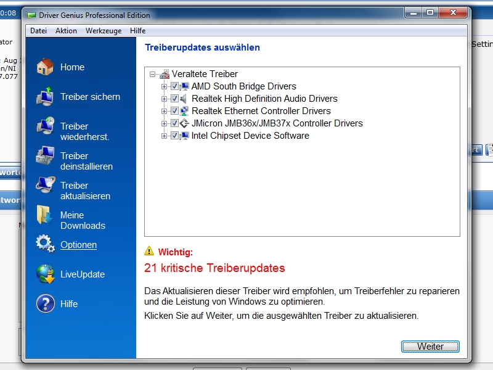Screen dimensions: 493x370
Task: Click the Realtek Audio speaker icon
Action: [x=184, y=99]
